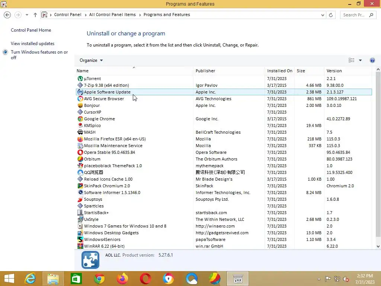Image resolution: width=381 pixels, height=286 pixels.
Task: Select the KMSpico icon
Action: click(80, 125)
